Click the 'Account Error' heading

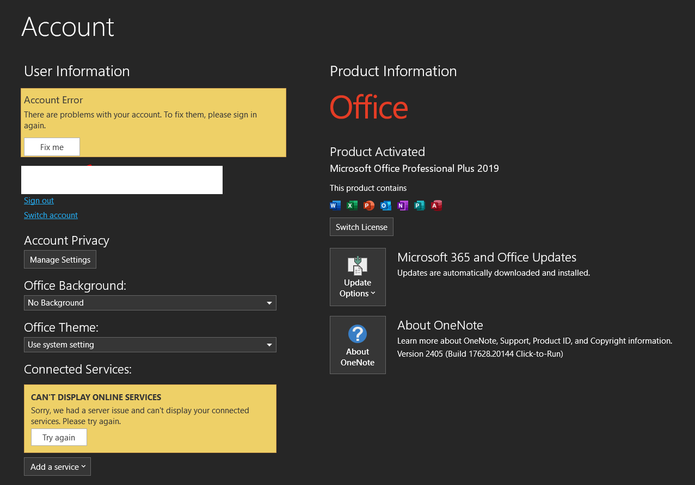[53, 100]
